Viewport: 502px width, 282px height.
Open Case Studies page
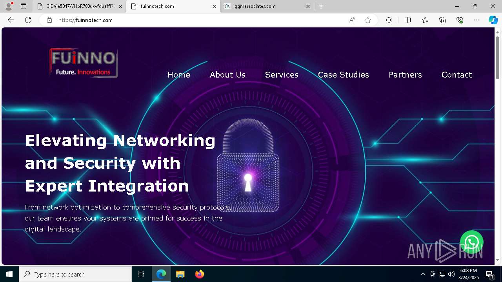[344, 75]
